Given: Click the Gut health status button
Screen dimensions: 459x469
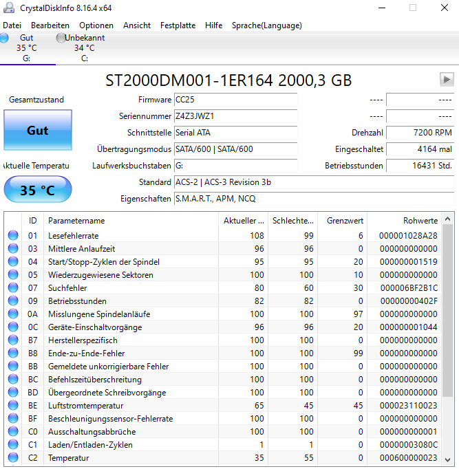Looking at the screenshot, I should click(x=38, y=130).
